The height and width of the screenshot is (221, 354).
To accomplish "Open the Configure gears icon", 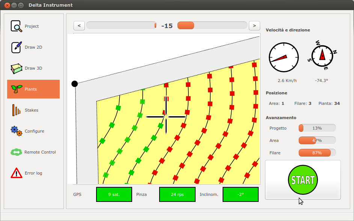I will coord(16,131).
